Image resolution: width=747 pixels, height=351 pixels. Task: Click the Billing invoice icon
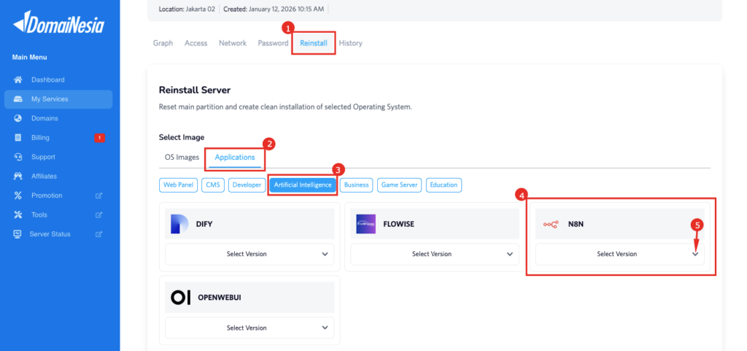[18, 138]
